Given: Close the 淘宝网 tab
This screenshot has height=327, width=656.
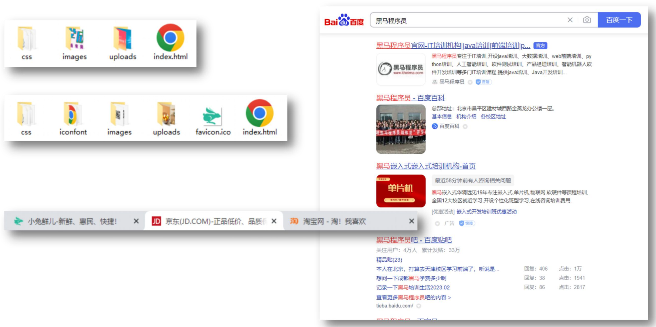Looking at the screenshot, I should (411, 221).
